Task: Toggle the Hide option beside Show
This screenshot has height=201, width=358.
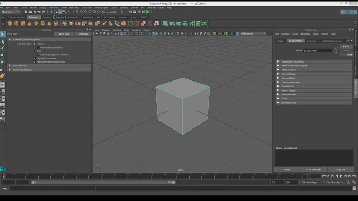Action: [350, 55]
